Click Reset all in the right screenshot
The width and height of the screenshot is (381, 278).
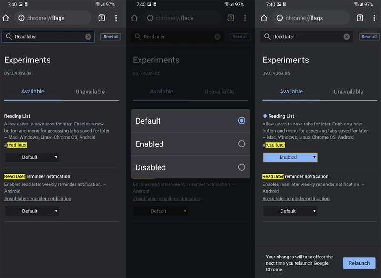tap(369, 37)
